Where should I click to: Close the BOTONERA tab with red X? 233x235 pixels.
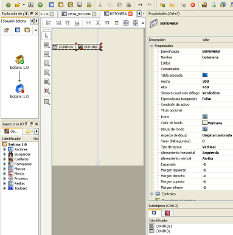click(130, 13)
